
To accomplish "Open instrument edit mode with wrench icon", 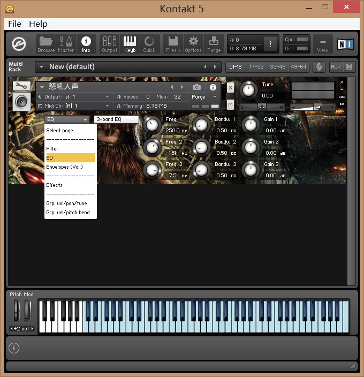I will [x=21, y=86].
